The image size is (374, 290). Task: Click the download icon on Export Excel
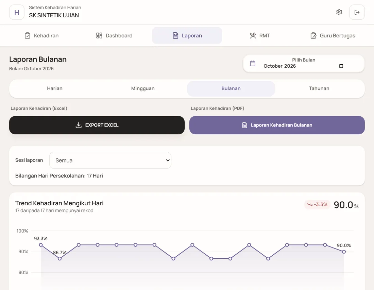(79, 125)
